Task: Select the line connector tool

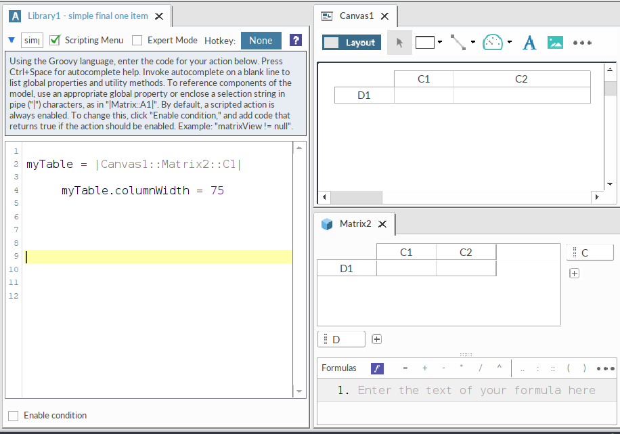Action: pos(458,43)
